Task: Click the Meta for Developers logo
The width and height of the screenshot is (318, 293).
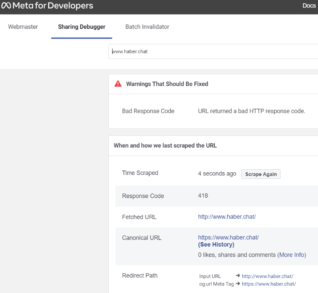Action: 47,6
